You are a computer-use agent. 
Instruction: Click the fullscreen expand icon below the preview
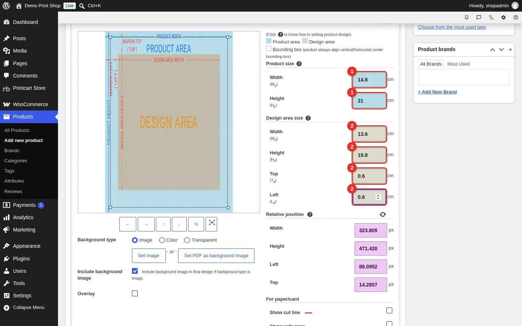click(212, 224)
